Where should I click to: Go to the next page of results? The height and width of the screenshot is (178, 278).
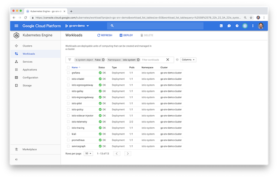pyautogui.click(x=128, y=153)
